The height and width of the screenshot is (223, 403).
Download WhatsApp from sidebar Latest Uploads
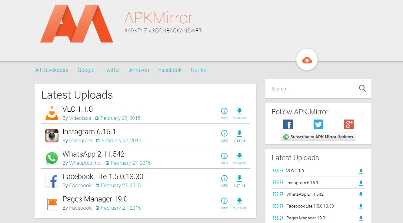click(361, 194)
